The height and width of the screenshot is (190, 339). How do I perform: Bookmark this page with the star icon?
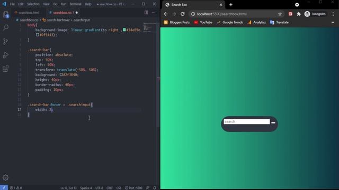pos(280,14)
